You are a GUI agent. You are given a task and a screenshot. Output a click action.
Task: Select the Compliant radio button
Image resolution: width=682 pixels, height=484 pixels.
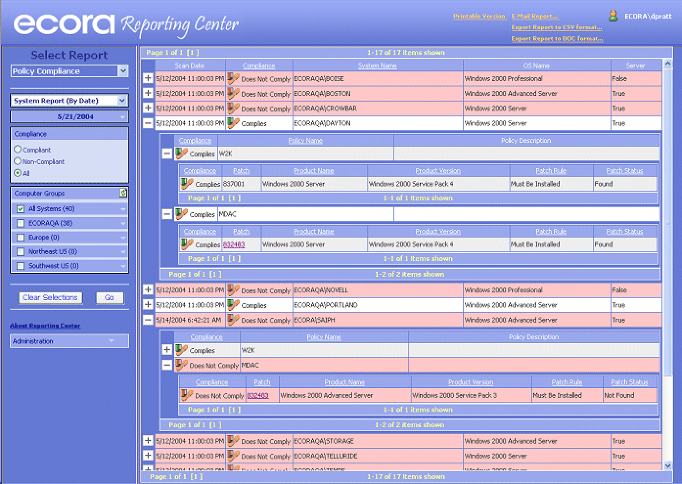[x=18, y=149]
